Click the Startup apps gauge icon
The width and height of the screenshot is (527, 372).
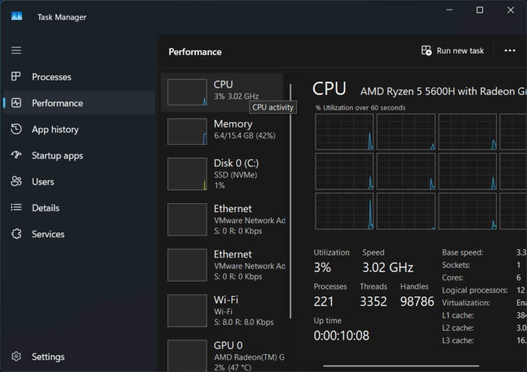tap(16, 155)
